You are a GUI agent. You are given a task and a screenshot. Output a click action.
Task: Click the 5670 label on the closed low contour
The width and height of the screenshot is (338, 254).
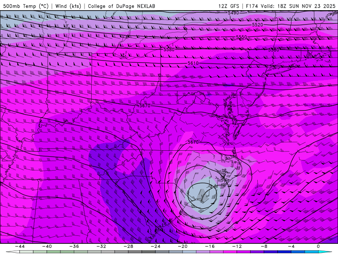[x=193, y=142]
